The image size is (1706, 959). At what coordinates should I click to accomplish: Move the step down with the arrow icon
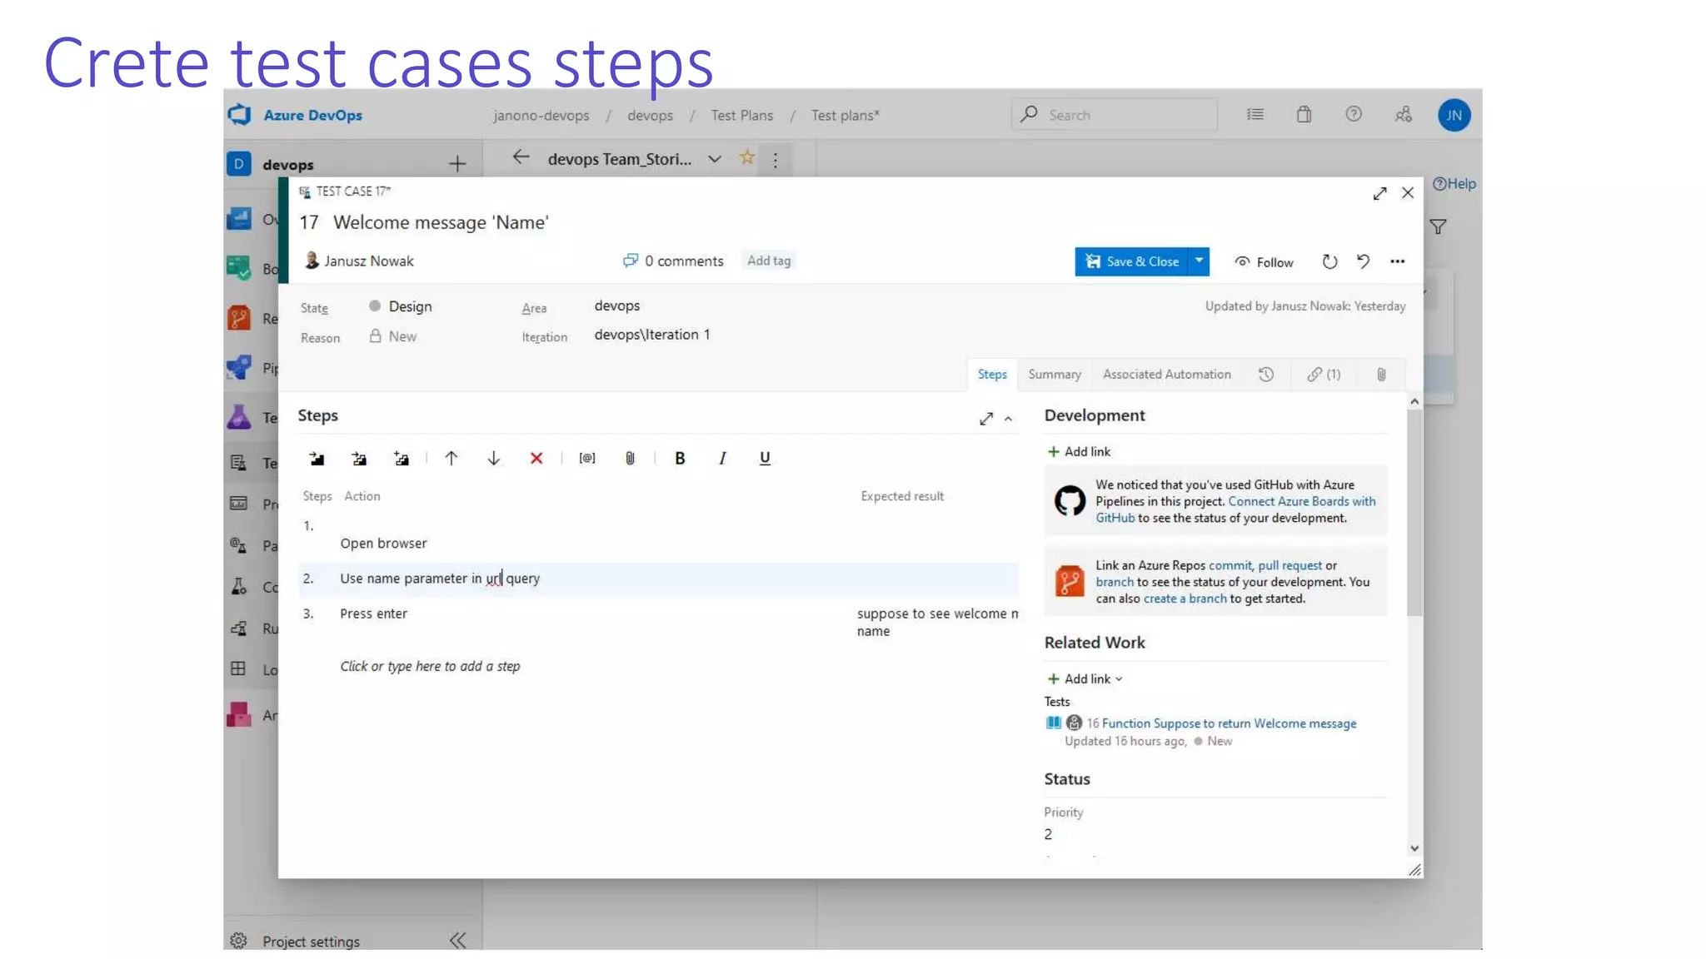tap(493, 459)
